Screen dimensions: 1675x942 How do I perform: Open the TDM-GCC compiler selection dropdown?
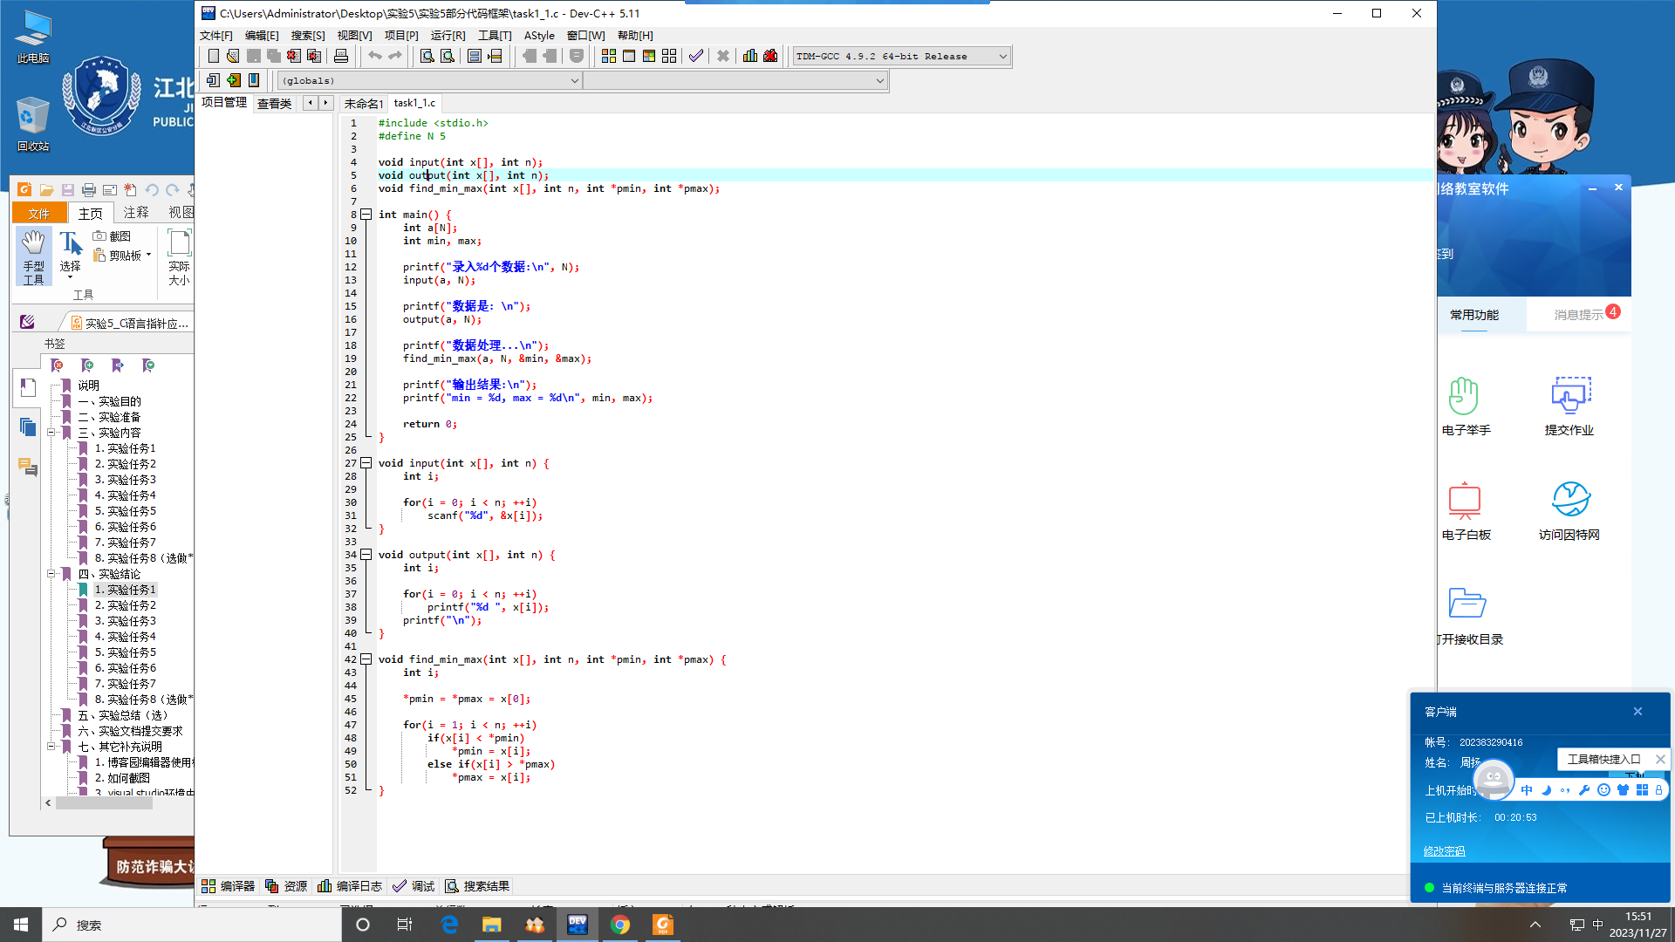point(1002,56)
